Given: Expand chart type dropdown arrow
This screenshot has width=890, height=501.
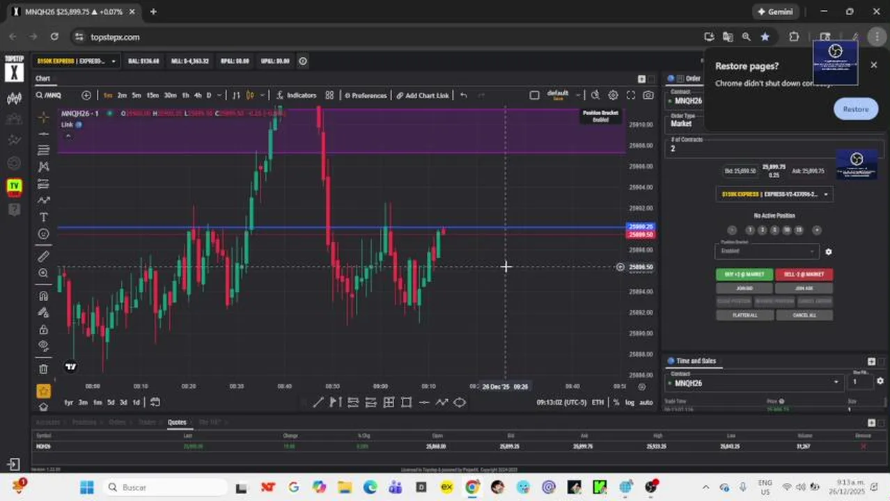Looking at the screenshot, I should pos(262,95).
